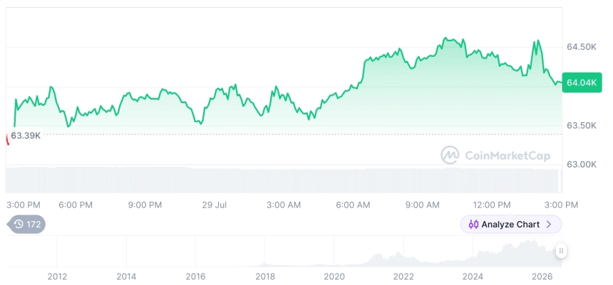
Task: Select the current price tag 64.04K
Action: pyautogui.click(x=582, y=82)
